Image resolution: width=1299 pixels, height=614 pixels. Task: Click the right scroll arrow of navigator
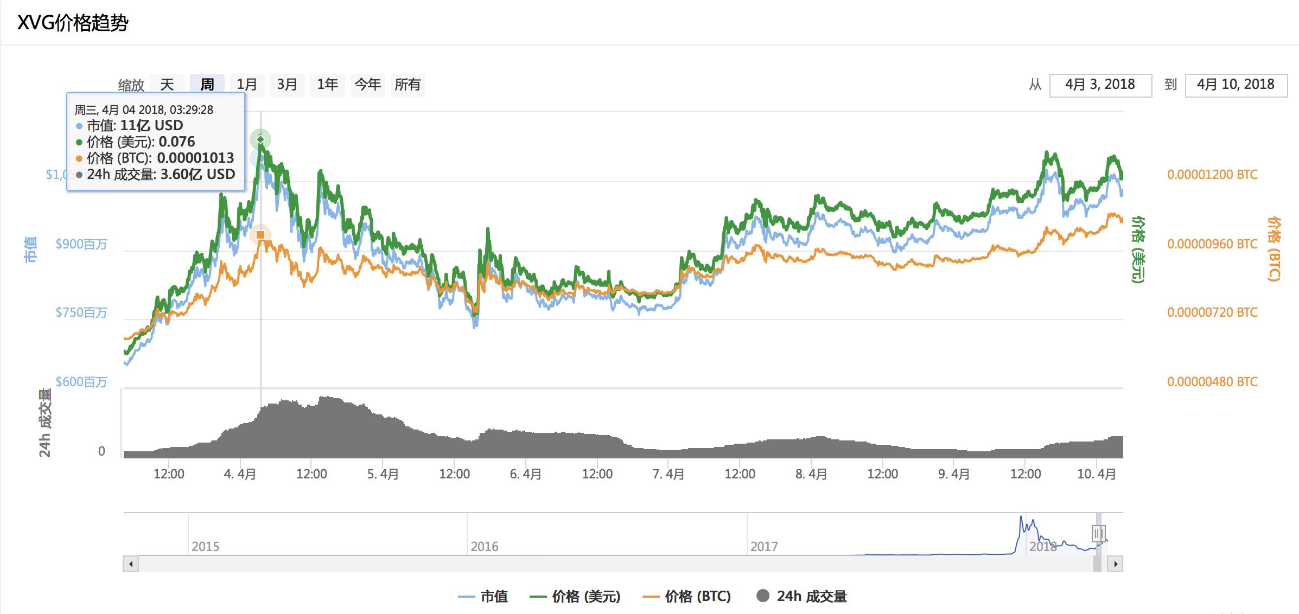coord(1115,564)
